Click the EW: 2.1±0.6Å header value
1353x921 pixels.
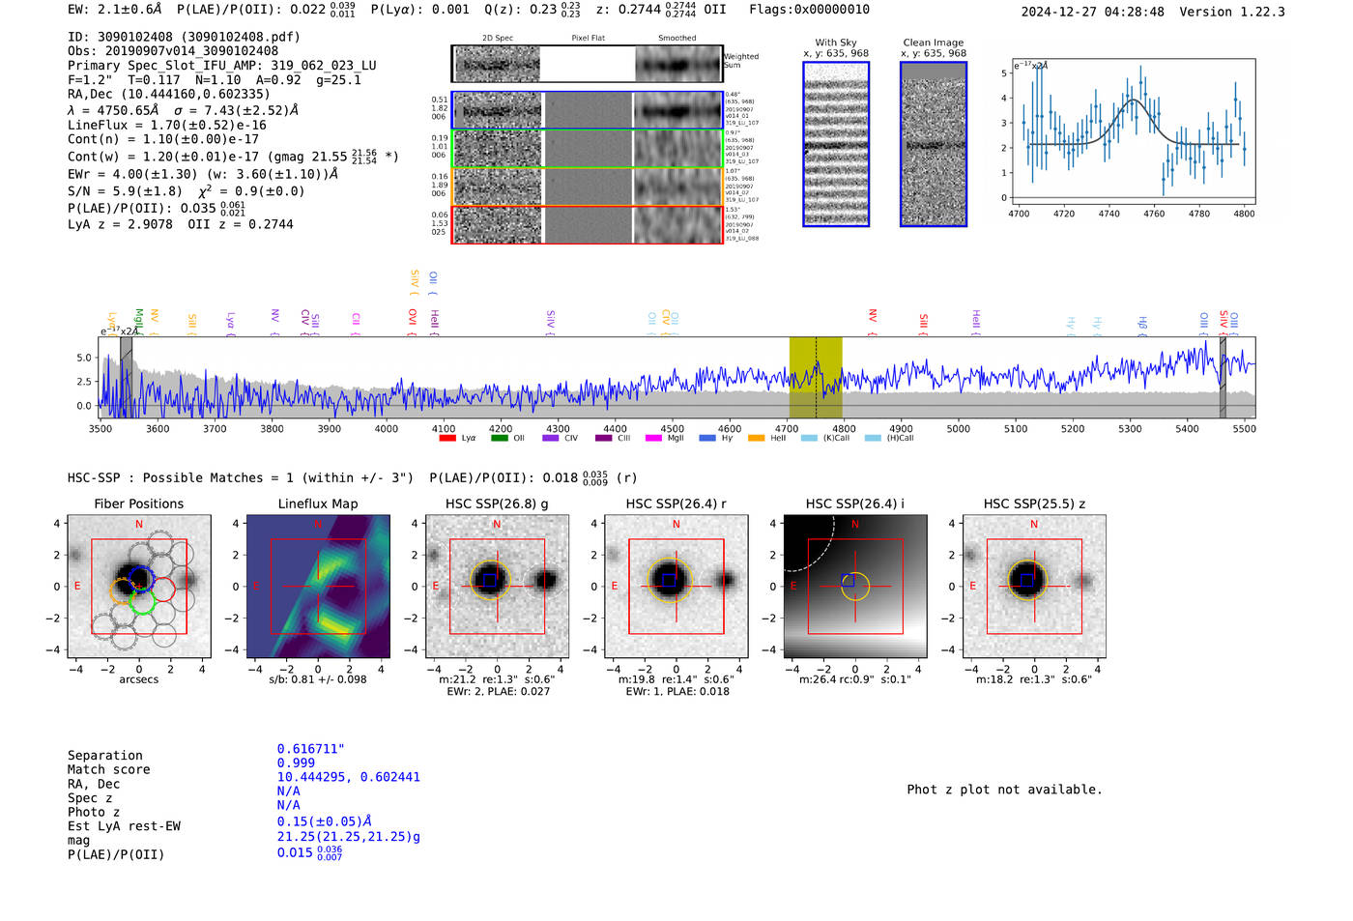point(115,10)
